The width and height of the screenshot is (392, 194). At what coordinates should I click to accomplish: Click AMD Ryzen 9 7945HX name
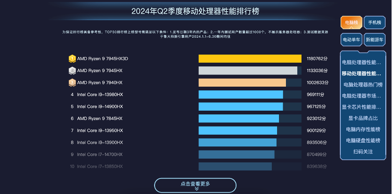pyautogui.click(x=100, y=71)
